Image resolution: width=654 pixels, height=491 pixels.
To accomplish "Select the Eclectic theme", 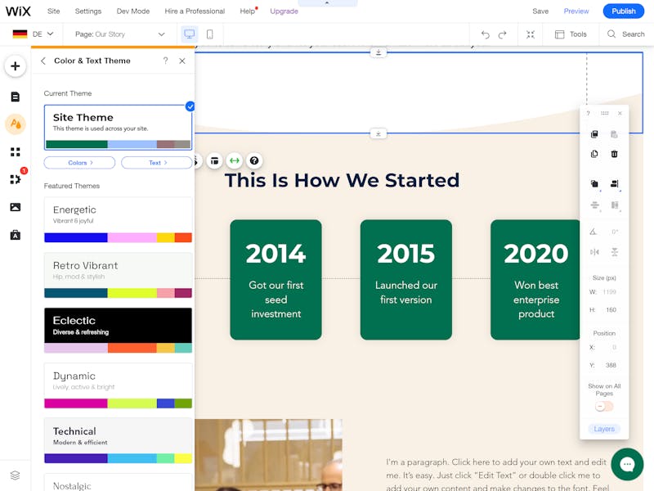I will pos(118,331).
